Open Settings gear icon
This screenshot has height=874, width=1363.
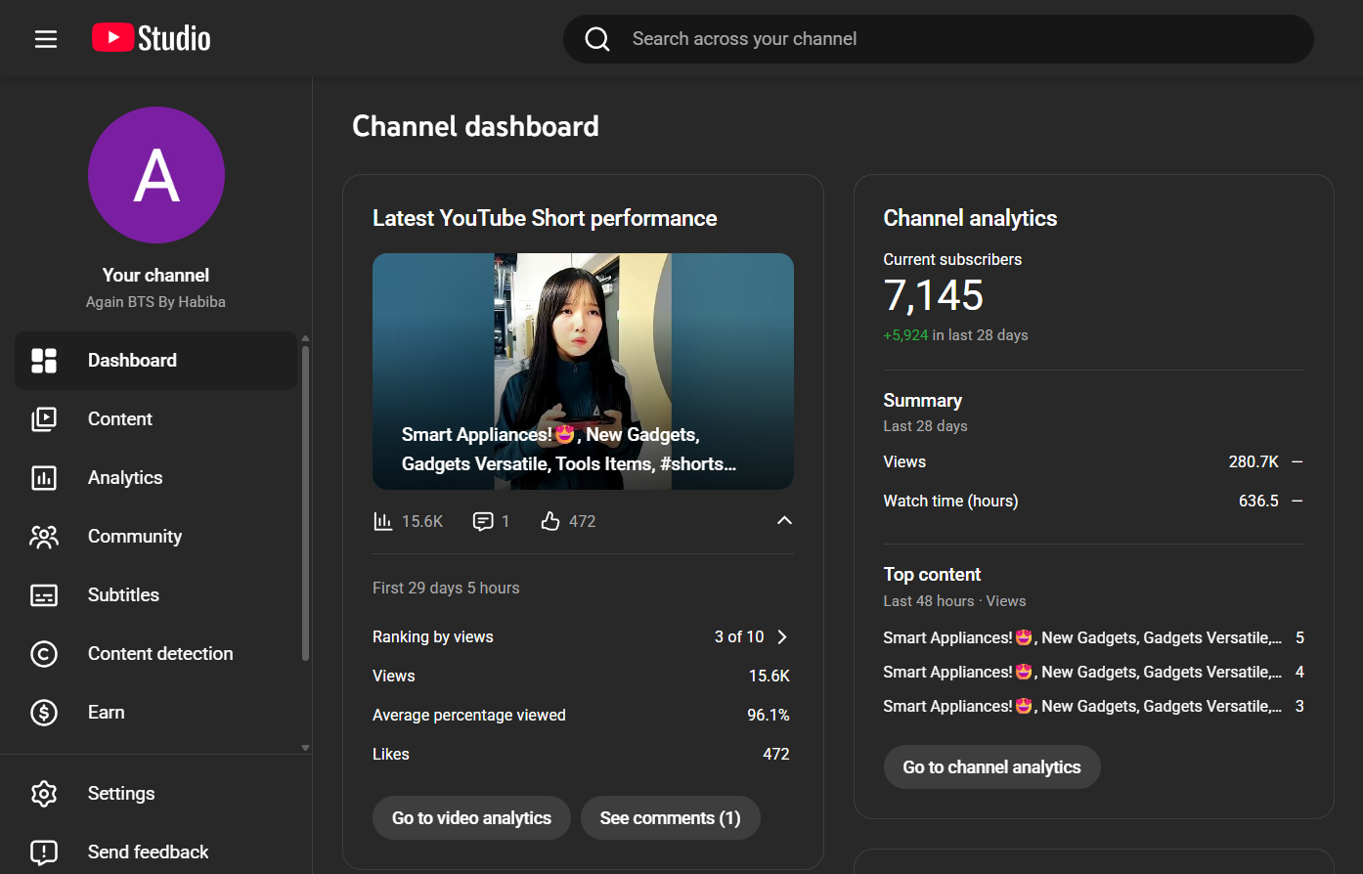tap(44, 794)
